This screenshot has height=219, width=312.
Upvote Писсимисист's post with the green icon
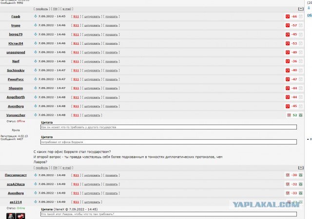point(301,175)
